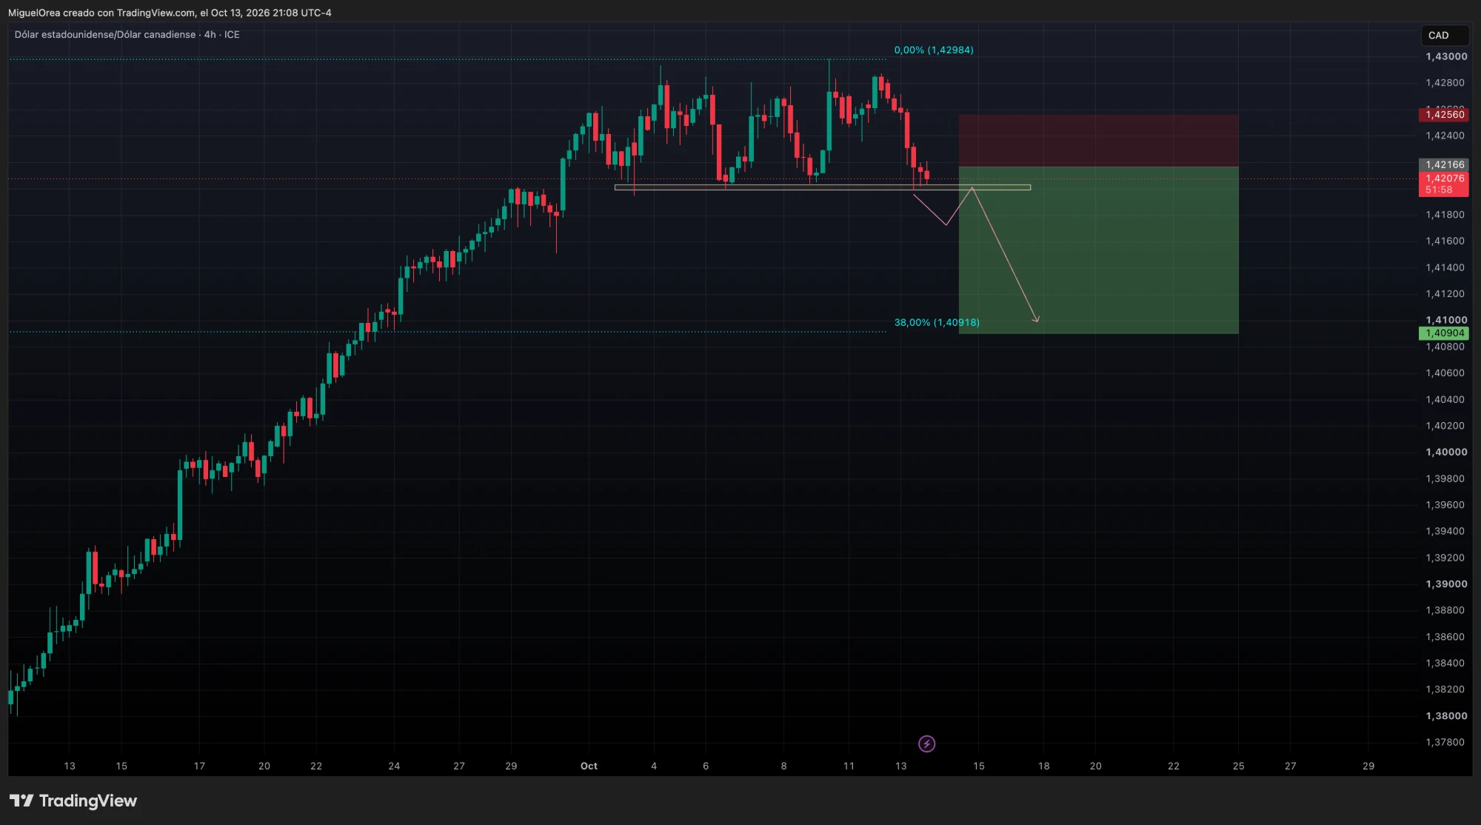The image size is (1481, 825).
Task: Click the purple lightning event icon
Action: (926, 744)
